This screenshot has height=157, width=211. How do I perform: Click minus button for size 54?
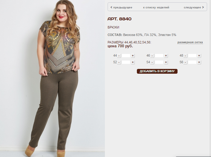click(x=152, y=62)
